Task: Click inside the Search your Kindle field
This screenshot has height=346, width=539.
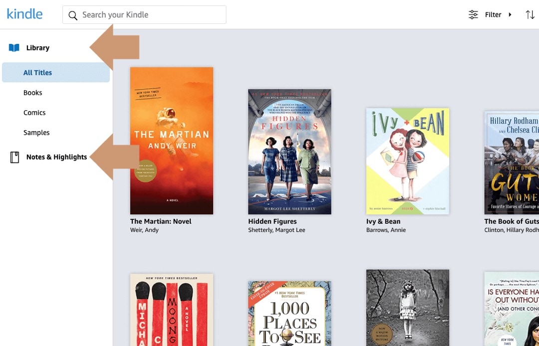Action: (x=145, y=15)
